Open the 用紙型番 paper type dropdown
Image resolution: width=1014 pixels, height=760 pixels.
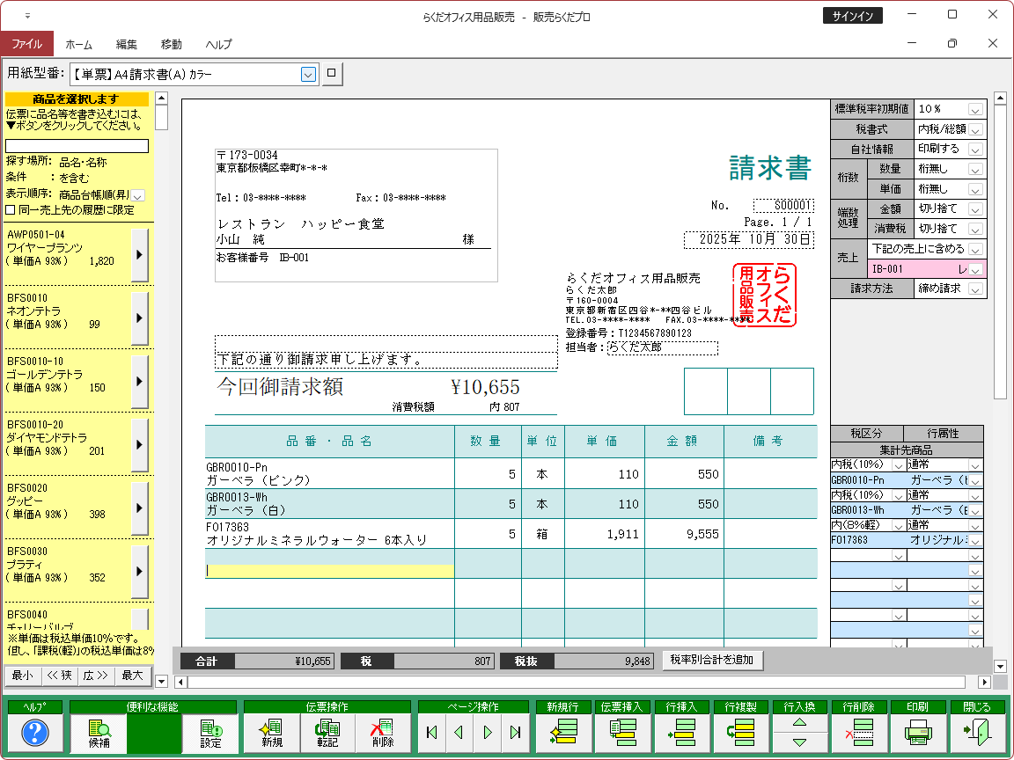[308, 75]
